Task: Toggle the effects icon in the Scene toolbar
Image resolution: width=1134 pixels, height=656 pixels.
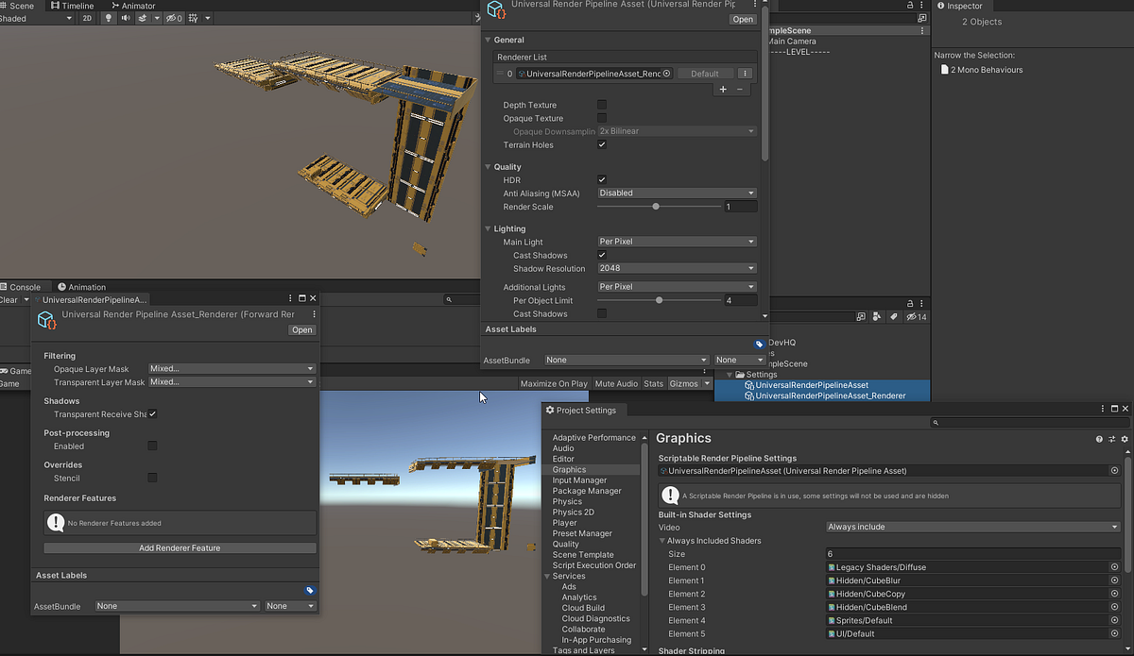Action: point(142,18)
